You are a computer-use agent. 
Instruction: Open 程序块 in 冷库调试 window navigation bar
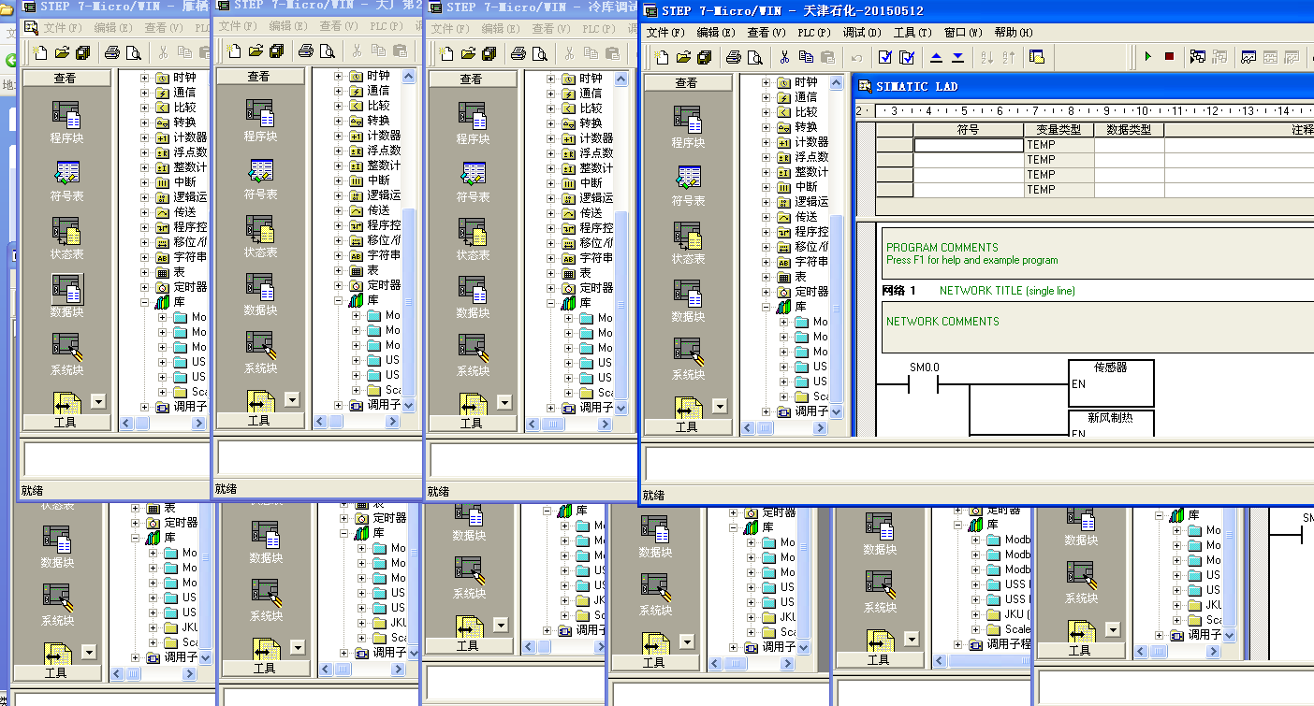tap(473, 123)
